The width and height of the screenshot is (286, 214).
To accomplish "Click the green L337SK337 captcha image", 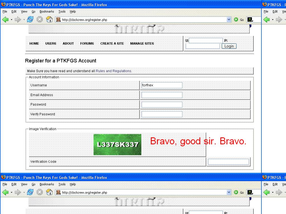I will tap(117, 144).
